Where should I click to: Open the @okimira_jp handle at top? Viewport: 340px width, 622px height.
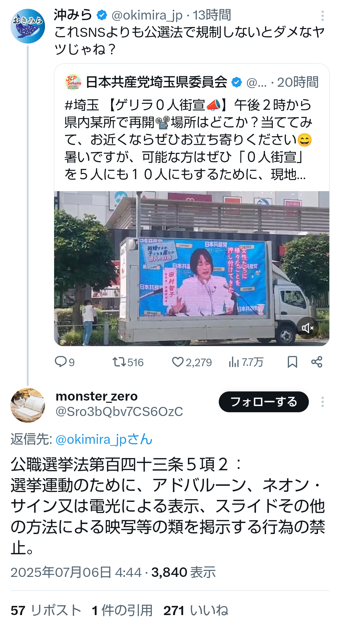click(147, 15)
